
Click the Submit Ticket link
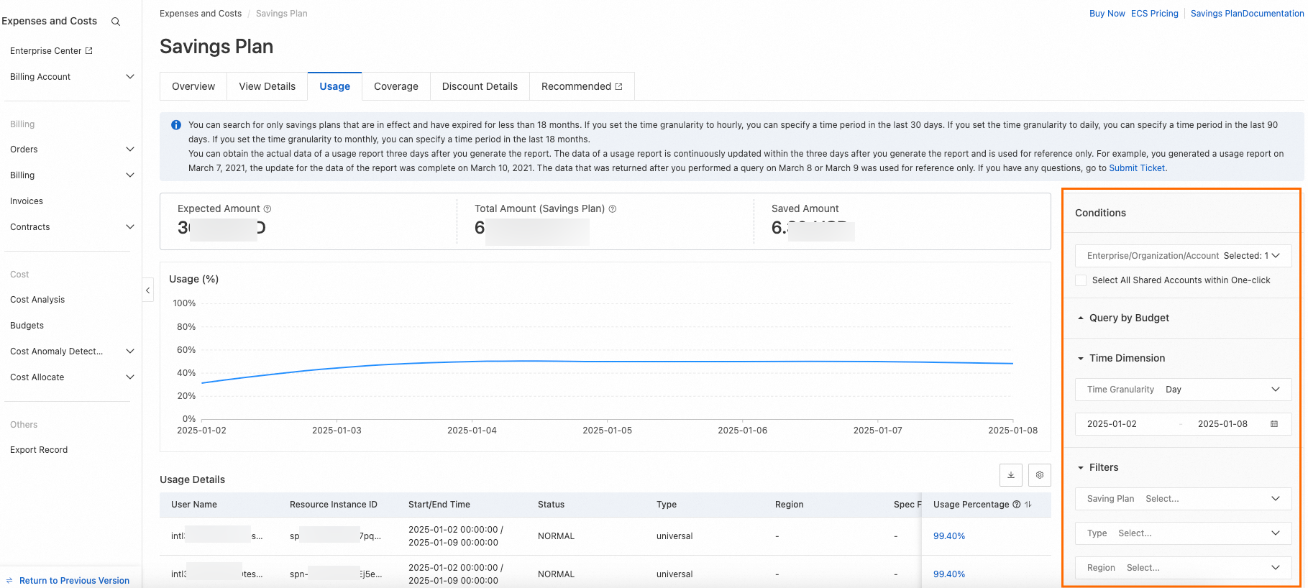coord(1137,168)
